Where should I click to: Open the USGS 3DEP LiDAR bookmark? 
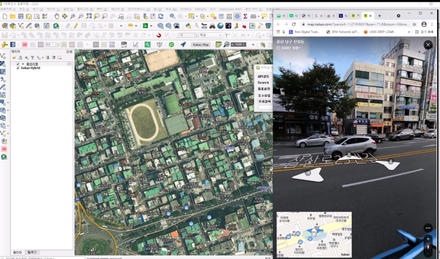380,32
